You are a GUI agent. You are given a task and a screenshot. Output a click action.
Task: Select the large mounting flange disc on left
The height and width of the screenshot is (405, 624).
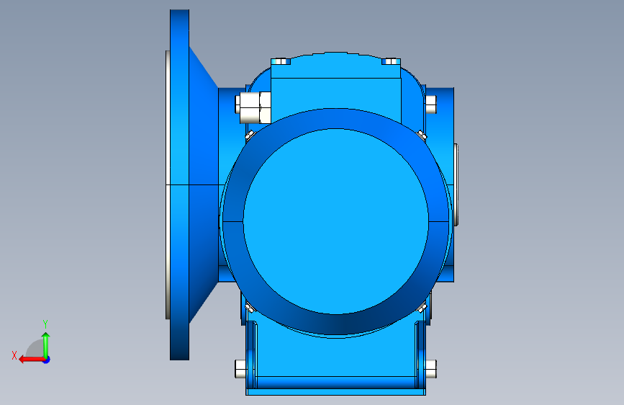pyautogui.click(x=179, y=185)
